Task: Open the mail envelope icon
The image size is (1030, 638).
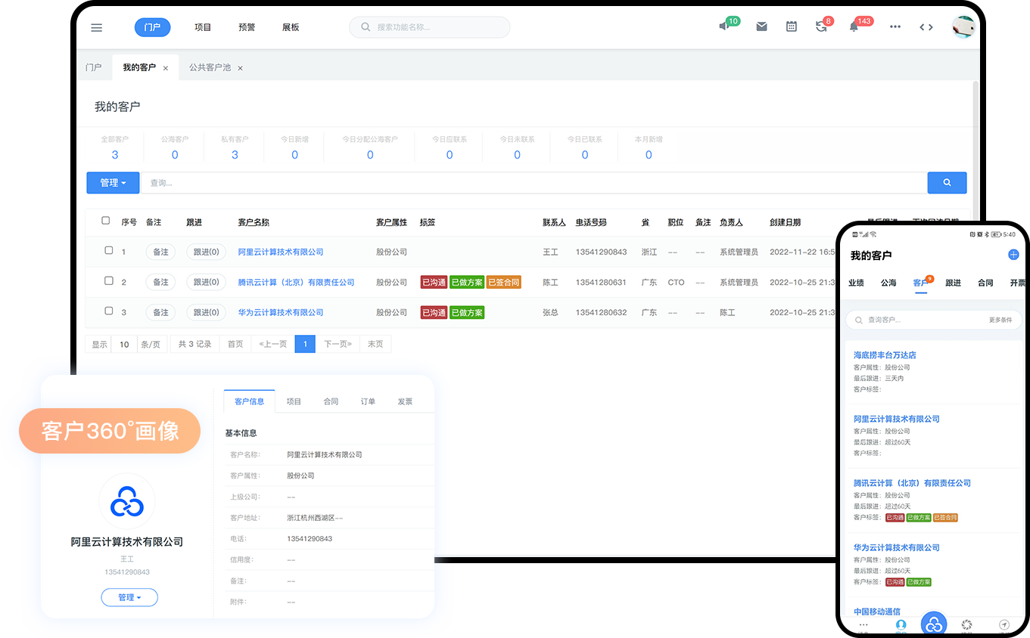Action: [x=761, y=26]
